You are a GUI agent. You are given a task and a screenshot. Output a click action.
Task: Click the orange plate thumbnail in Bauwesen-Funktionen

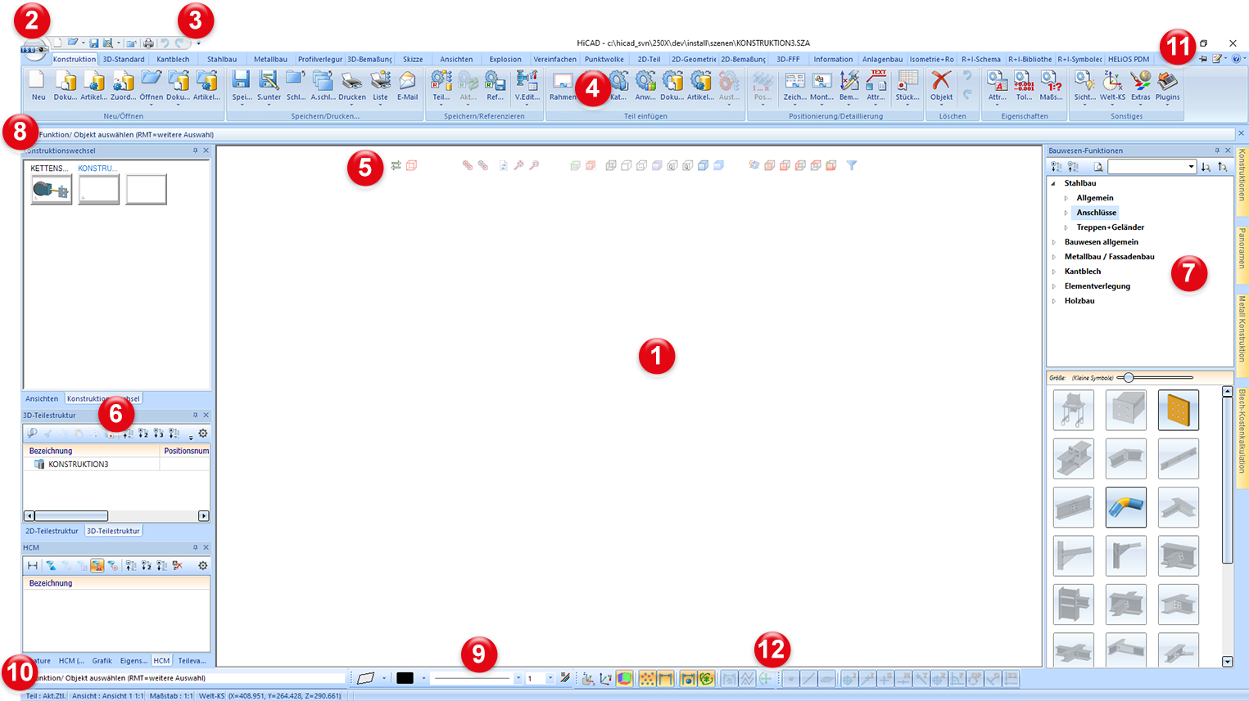pyautogui.click(x=1179, y=410)
